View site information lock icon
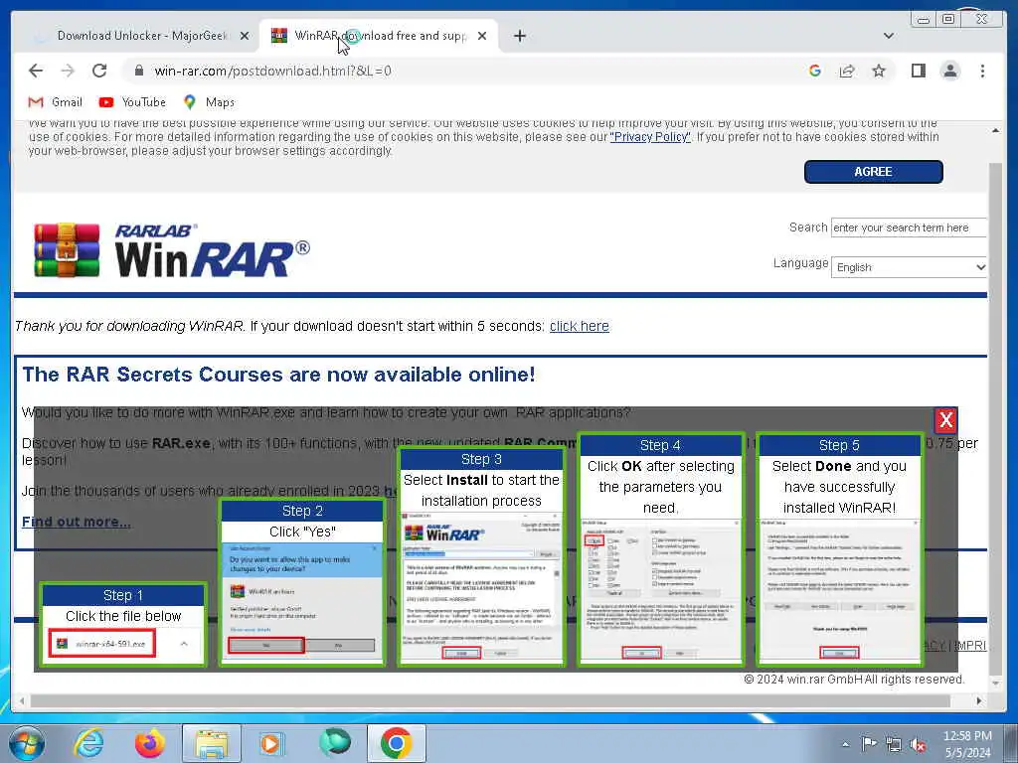The width and height of the screenshot is (1018, 763). 138,71
